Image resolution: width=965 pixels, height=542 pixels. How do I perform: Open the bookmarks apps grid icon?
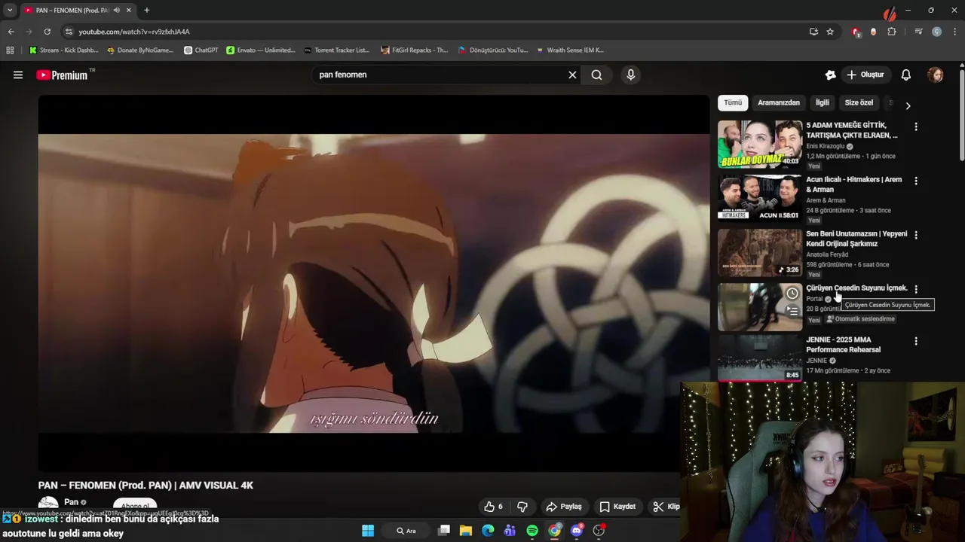point(10,50)
